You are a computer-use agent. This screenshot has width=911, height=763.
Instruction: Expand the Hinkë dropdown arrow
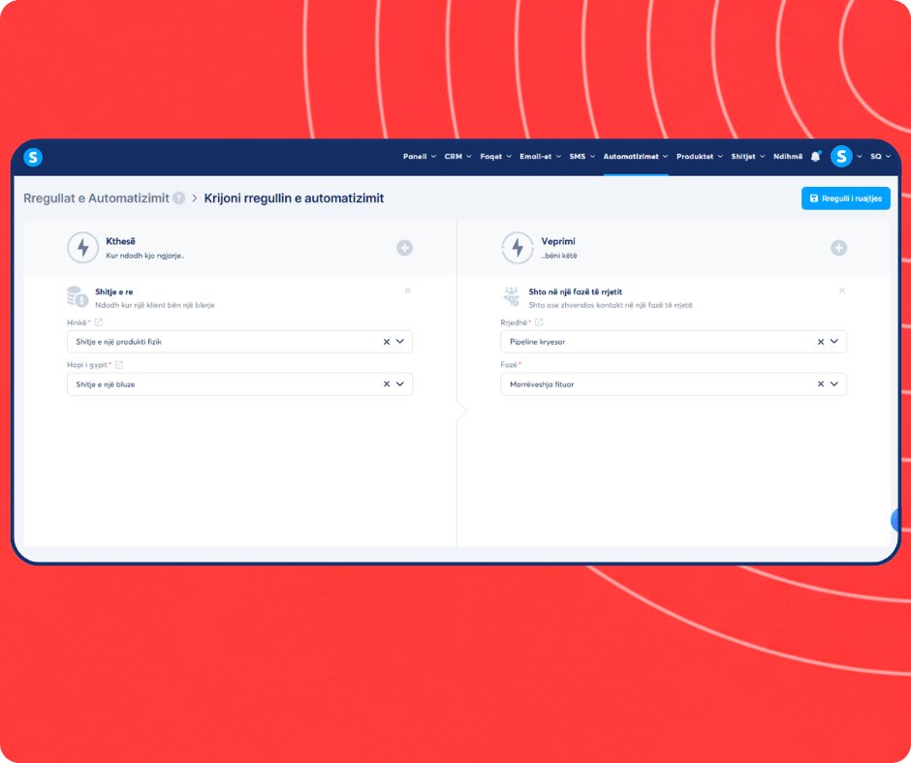click(x=400, y=342)
